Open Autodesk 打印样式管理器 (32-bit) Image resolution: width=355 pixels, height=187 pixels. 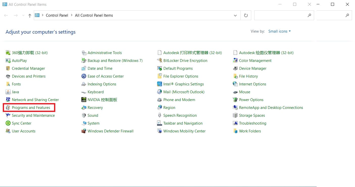193,53
